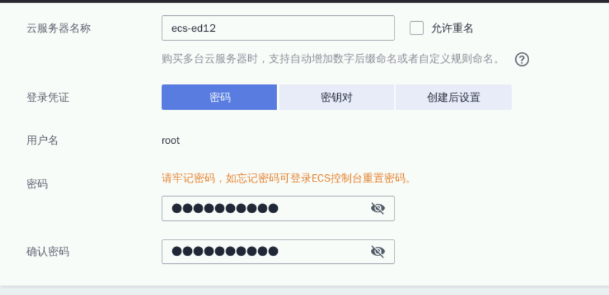Screen dimensions: 609x295
Task: Click the 用户名 label
Action: (x=42, y=141)
